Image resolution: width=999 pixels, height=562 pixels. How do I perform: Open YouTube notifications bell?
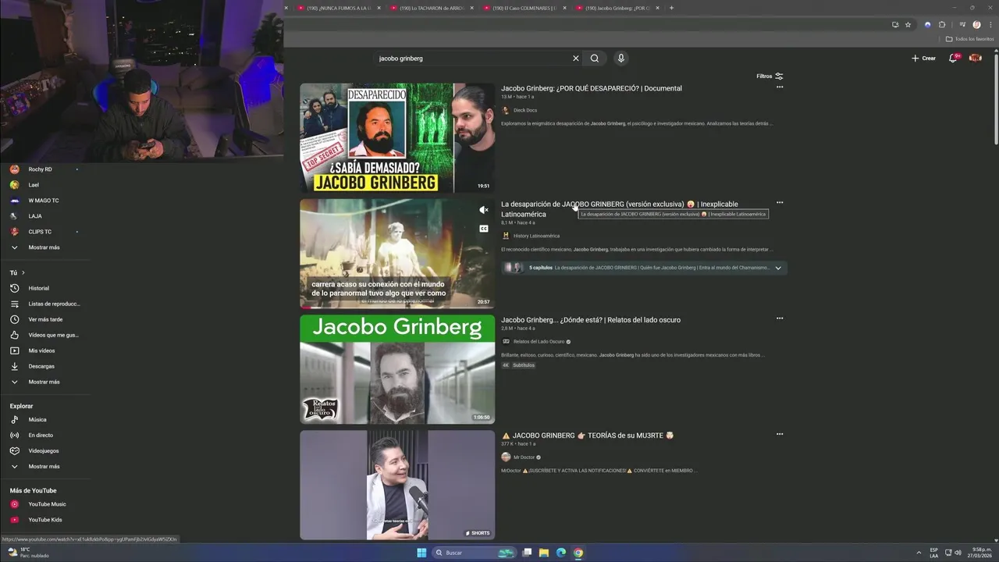(x=953, y=59)
